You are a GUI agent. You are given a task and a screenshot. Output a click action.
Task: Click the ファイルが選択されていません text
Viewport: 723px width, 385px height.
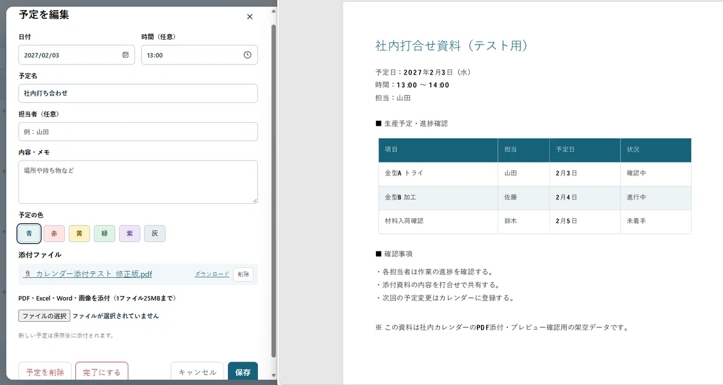116,316
